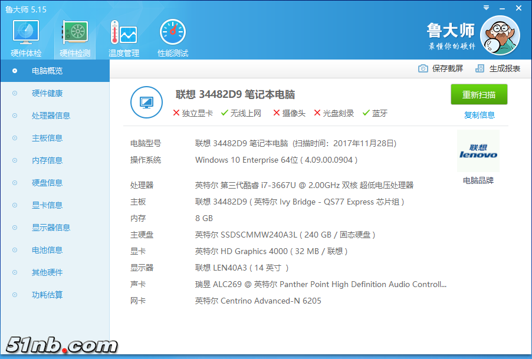The image size is (532, 359).
Task: Click the 复制信息 copy info link
Action: pos(478,114)
